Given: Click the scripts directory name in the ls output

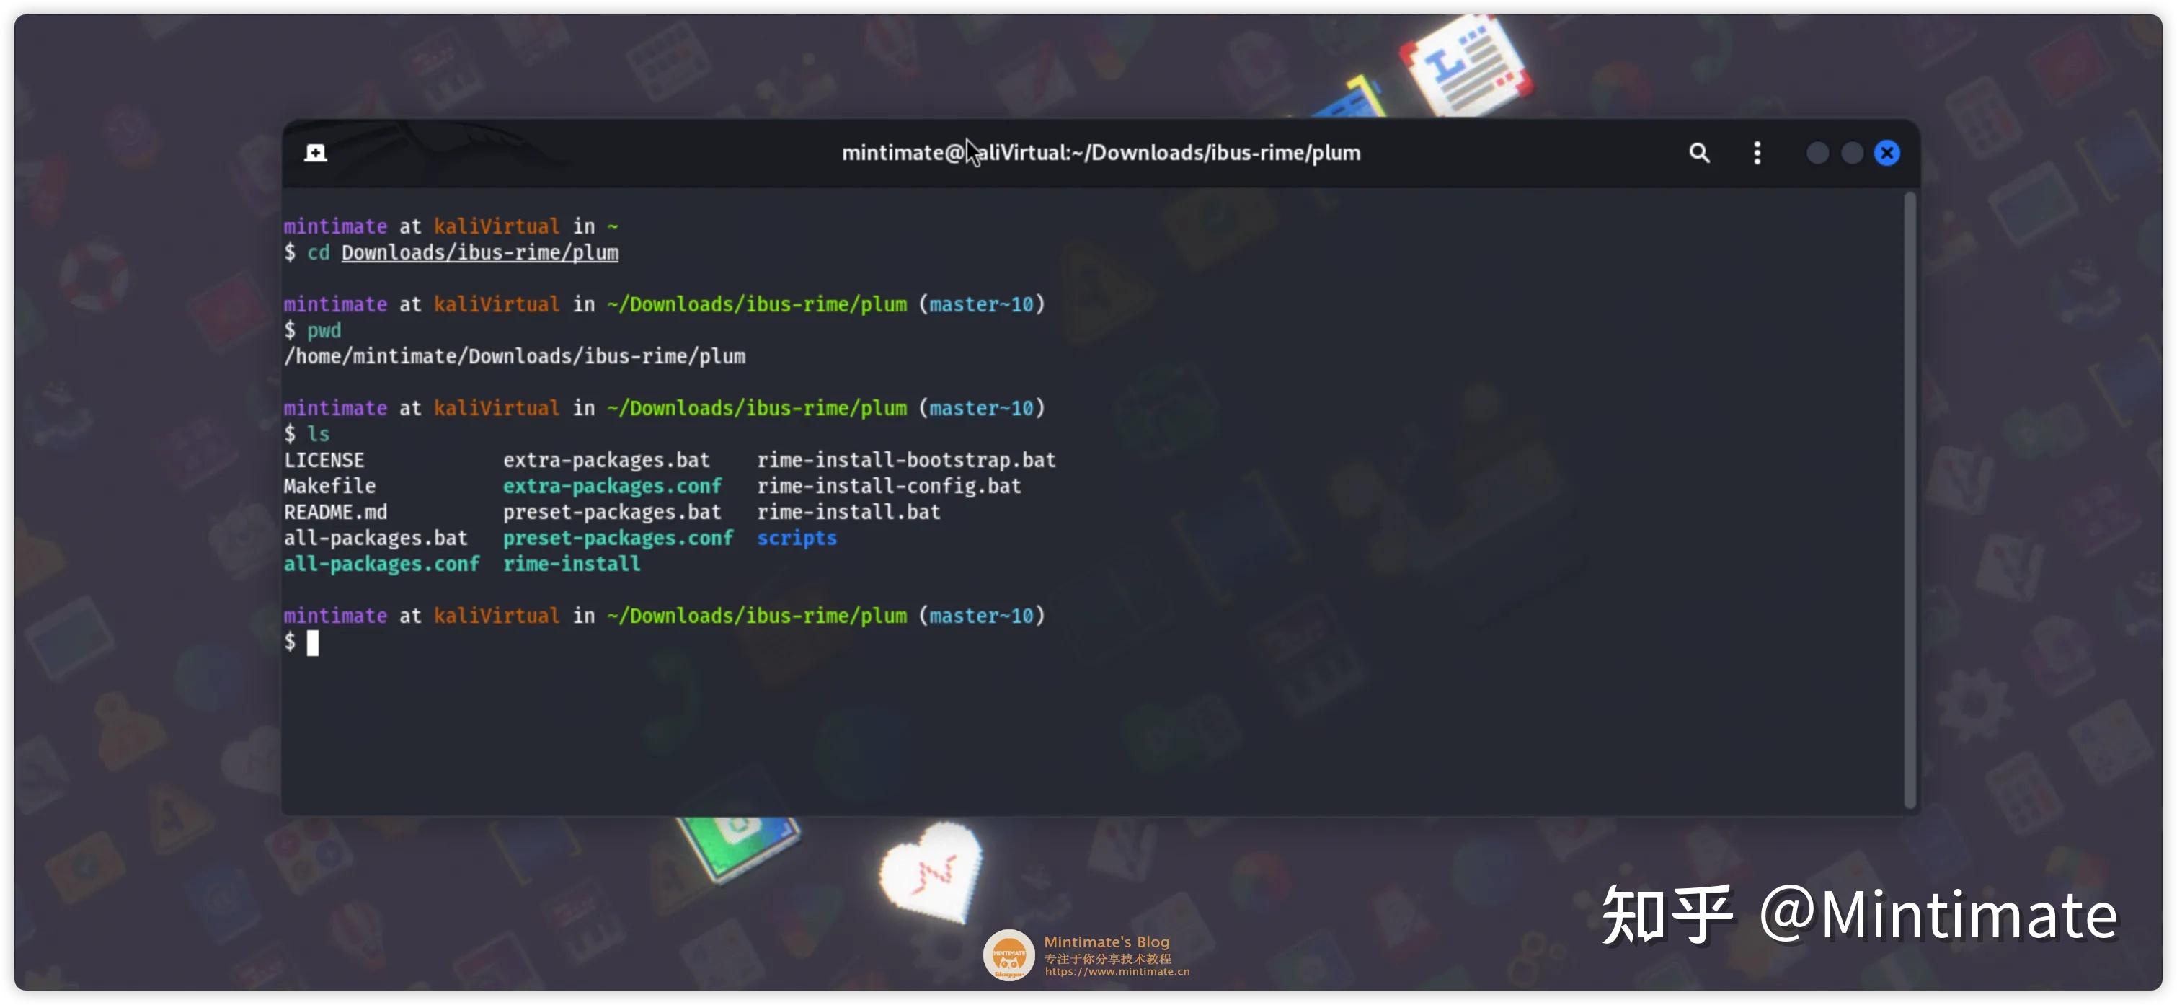Looking at the screenshot, I should click(x=796, y=539).
